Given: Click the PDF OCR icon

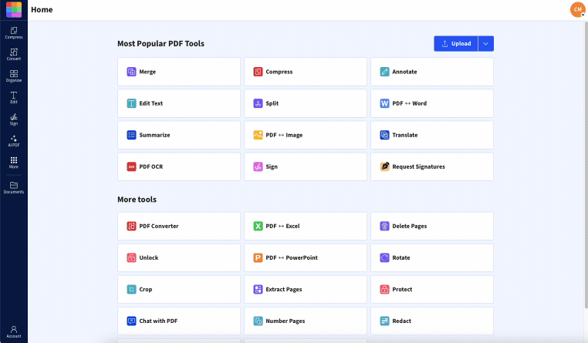Looking at the screenshot, I should click(x=131, y=166).
